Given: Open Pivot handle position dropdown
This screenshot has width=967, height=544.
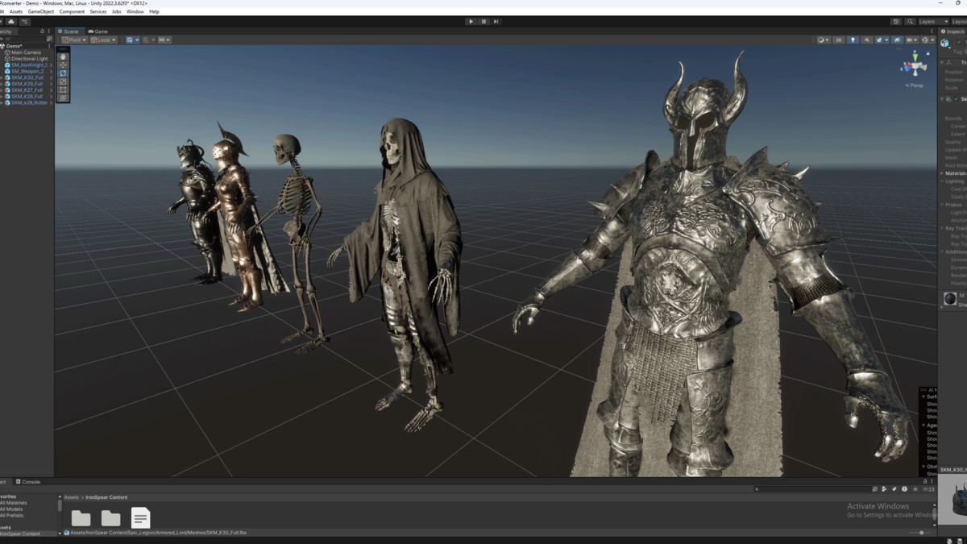Looking at the screenshot, I should tap(74, 39).
